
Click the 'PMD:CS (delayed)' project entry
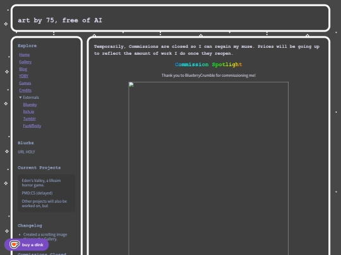click(x=37, y=193)
